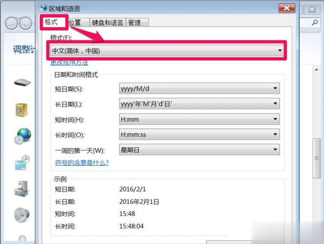Image resolution: width=324 pixels, height=244 pixels.
Task: Expand the 短日期 yyyy/M/d dropdown
Action: tap(199, 89)
